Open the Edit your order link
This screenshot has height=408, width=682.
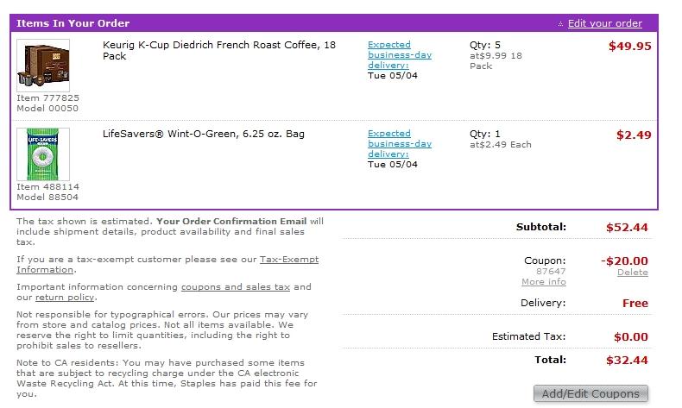pyautogui.click(x=604, y=23)
